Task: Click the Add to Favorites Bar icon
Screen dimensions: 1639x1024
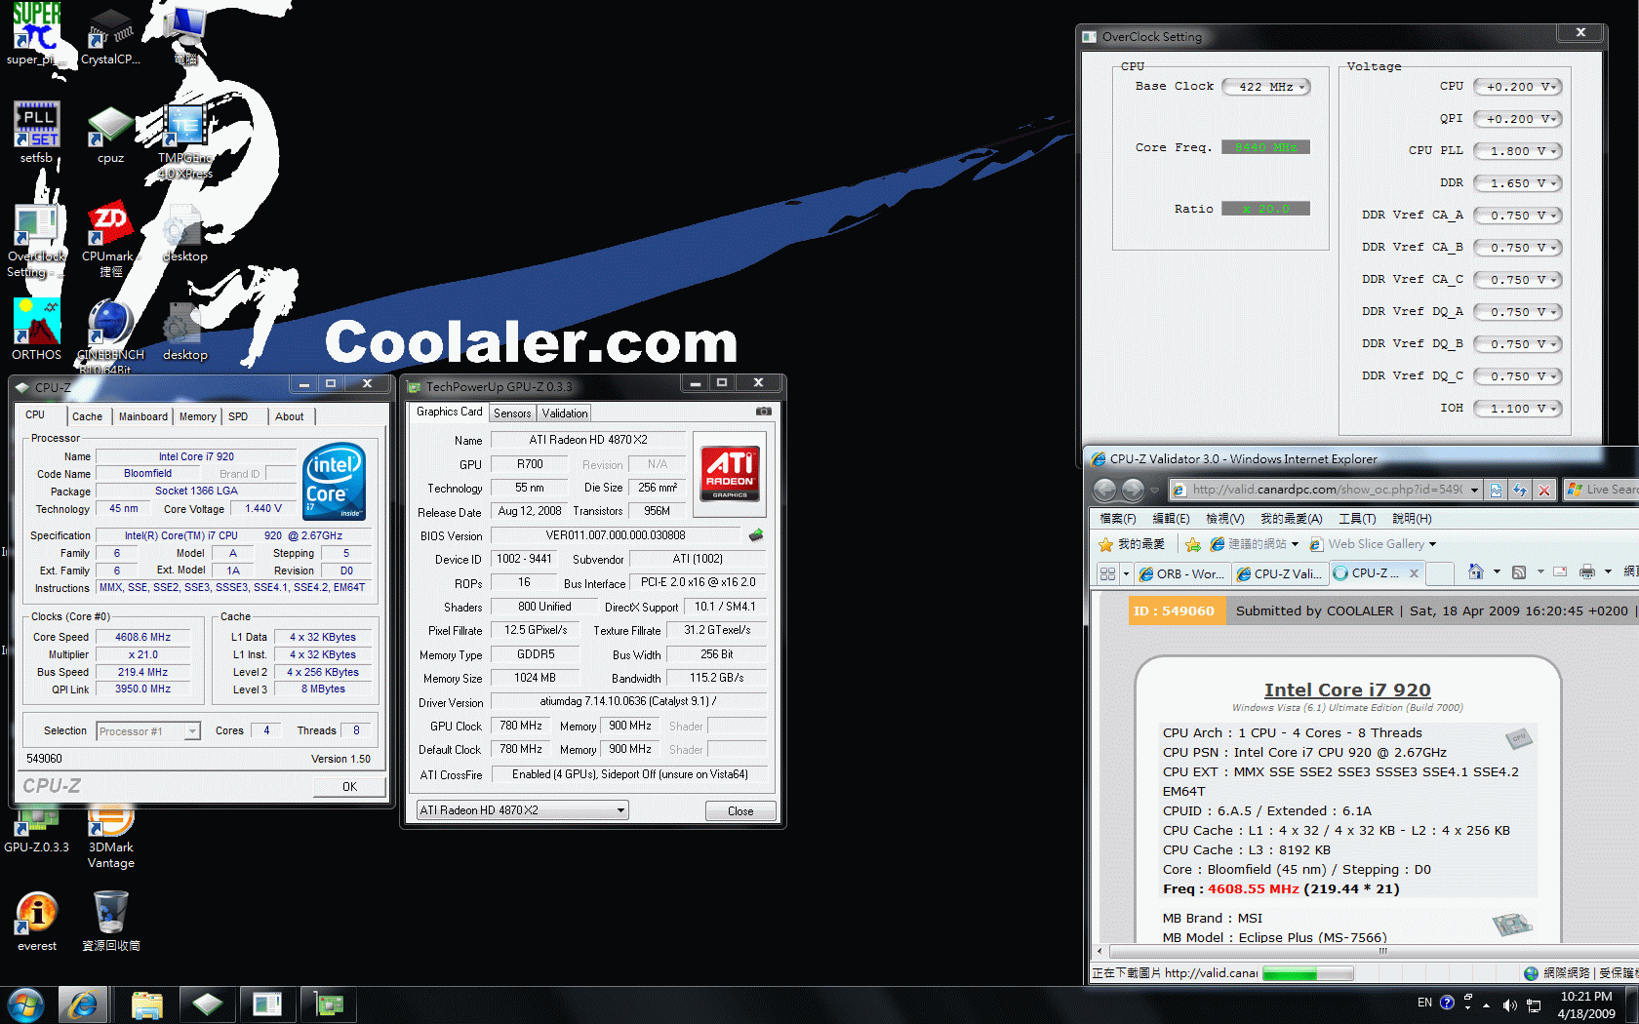Action: pos(1192,544)
